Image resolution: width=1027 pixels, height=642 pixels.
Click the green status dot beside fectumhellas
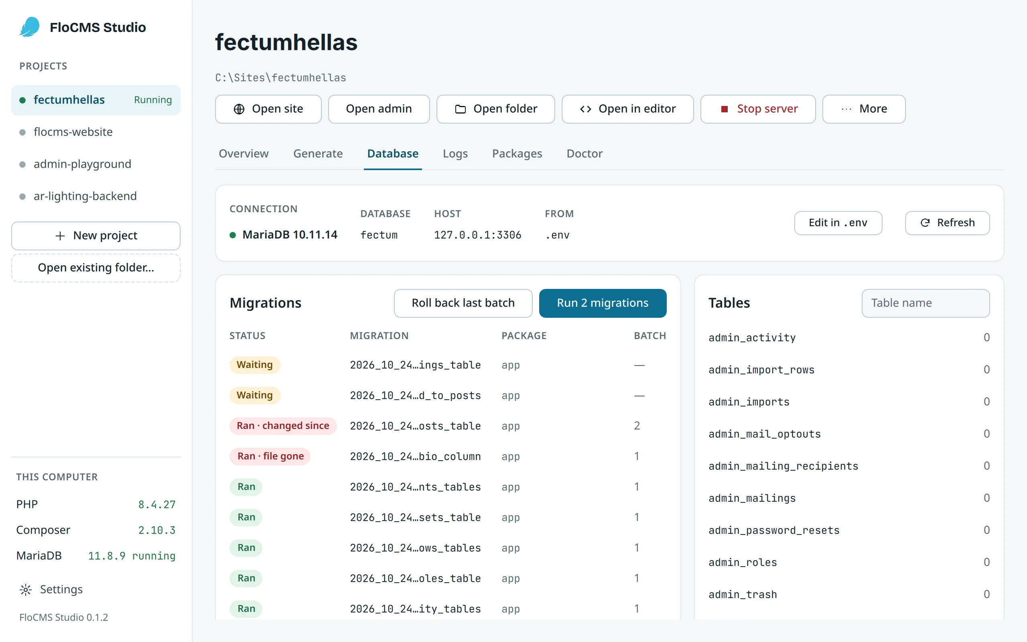click(x=22, y=100)
